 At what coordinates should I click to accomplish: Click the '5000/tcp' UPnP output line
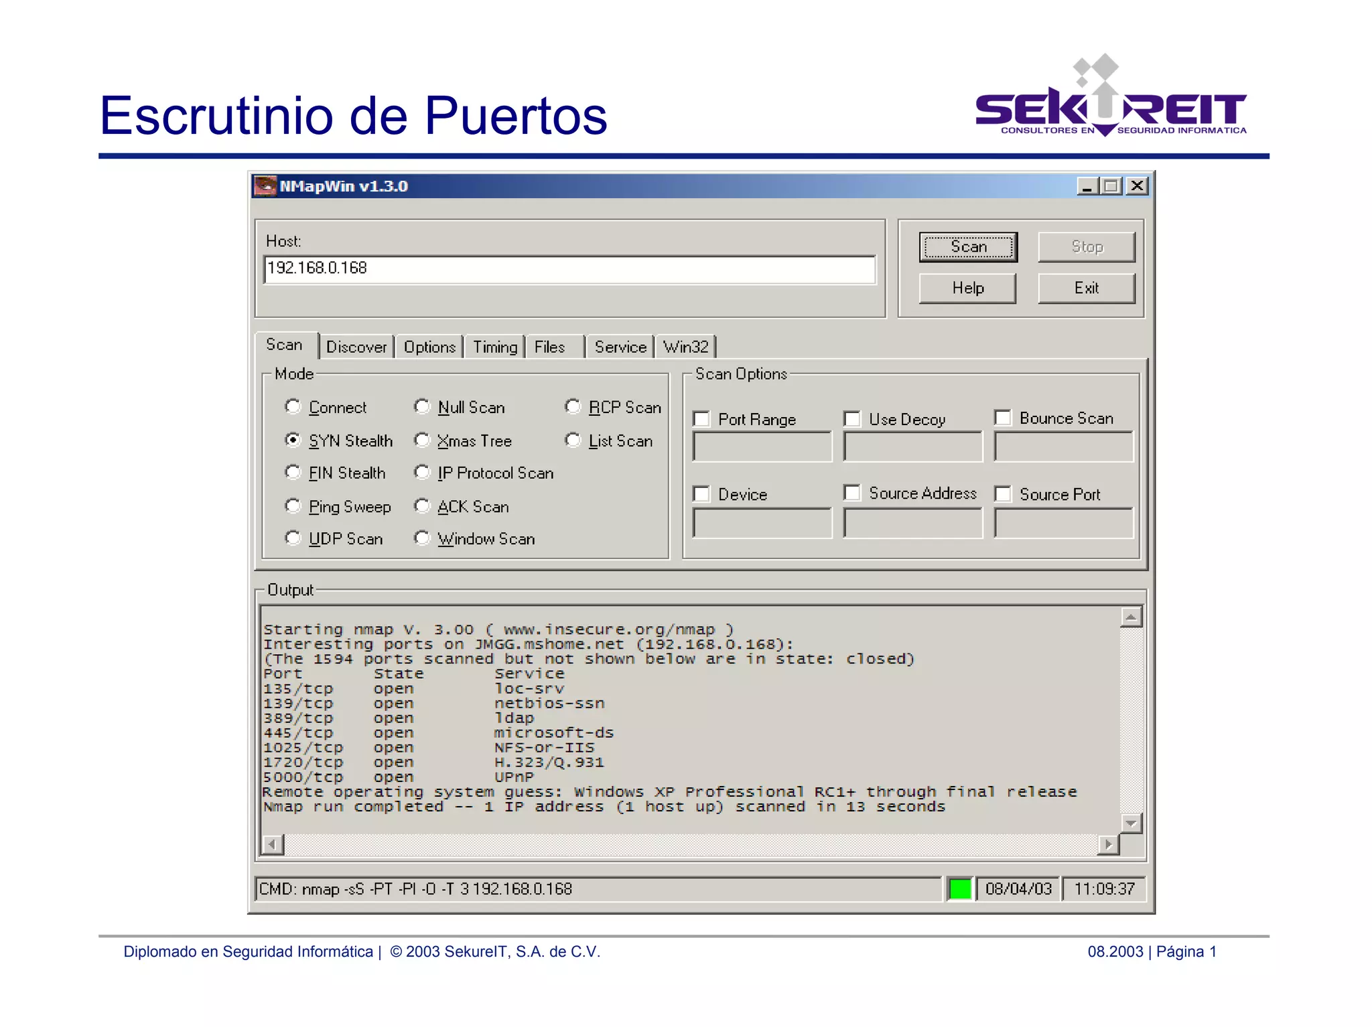click(399, 777)
